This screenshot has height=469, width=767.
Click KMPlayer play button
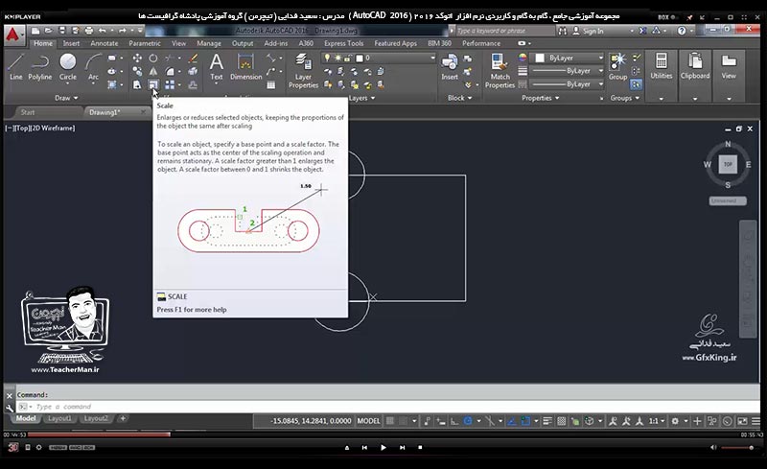[x=383, y=448]
